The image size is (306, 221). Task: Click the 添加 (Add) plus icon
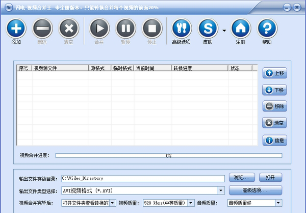16,29
